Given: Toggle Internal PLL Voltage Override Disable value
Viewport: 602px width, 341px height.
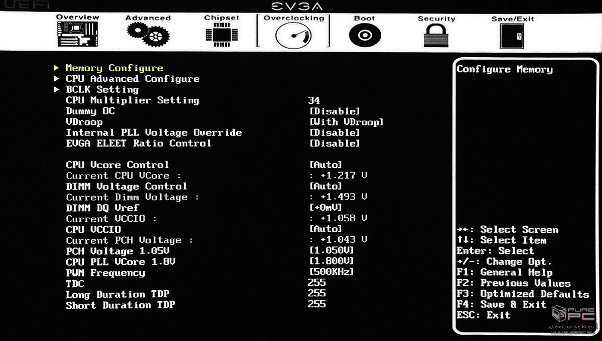Looking at the screenshot, I should pyautogui.click(x=335, y=133).
